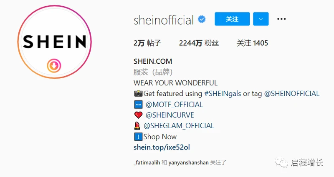Open the @SHEINOFFICIAL tag mention

point(292,94)
